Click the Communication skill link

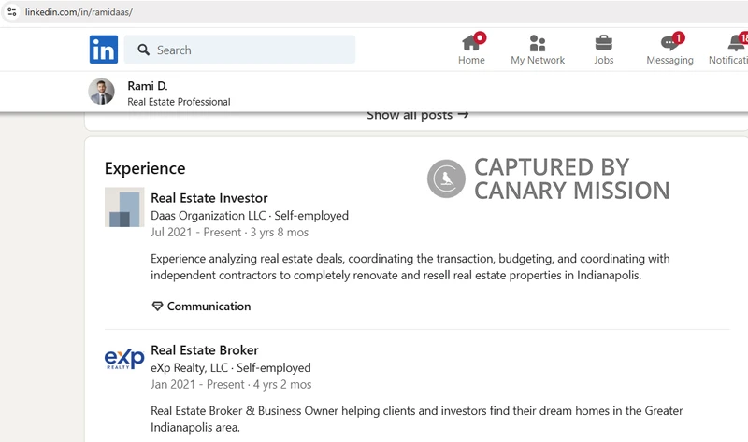(x=209, y=307)
